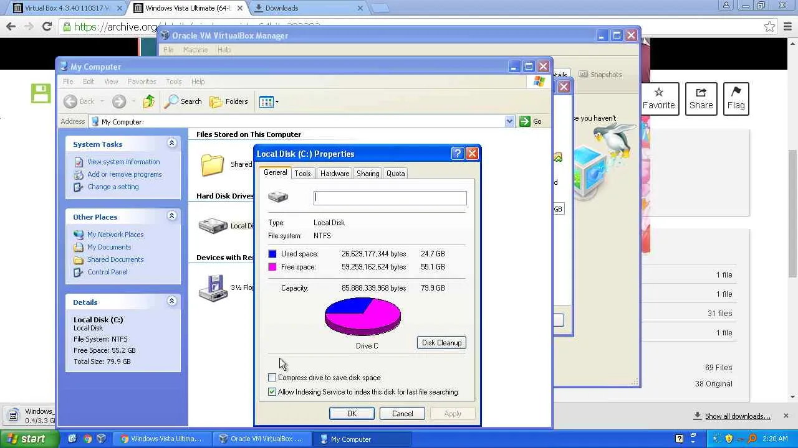Switch to Oracle VM VirtualBox taskbar button
798x448 pixels.
tap(261, 439)
